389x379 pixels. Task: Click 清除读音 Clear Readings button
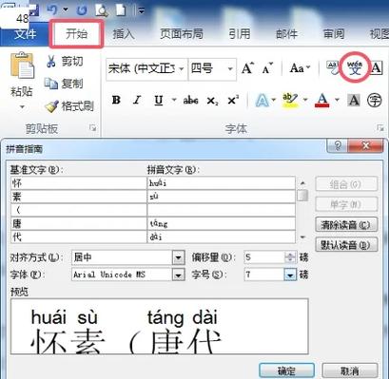tap(346, 225)
